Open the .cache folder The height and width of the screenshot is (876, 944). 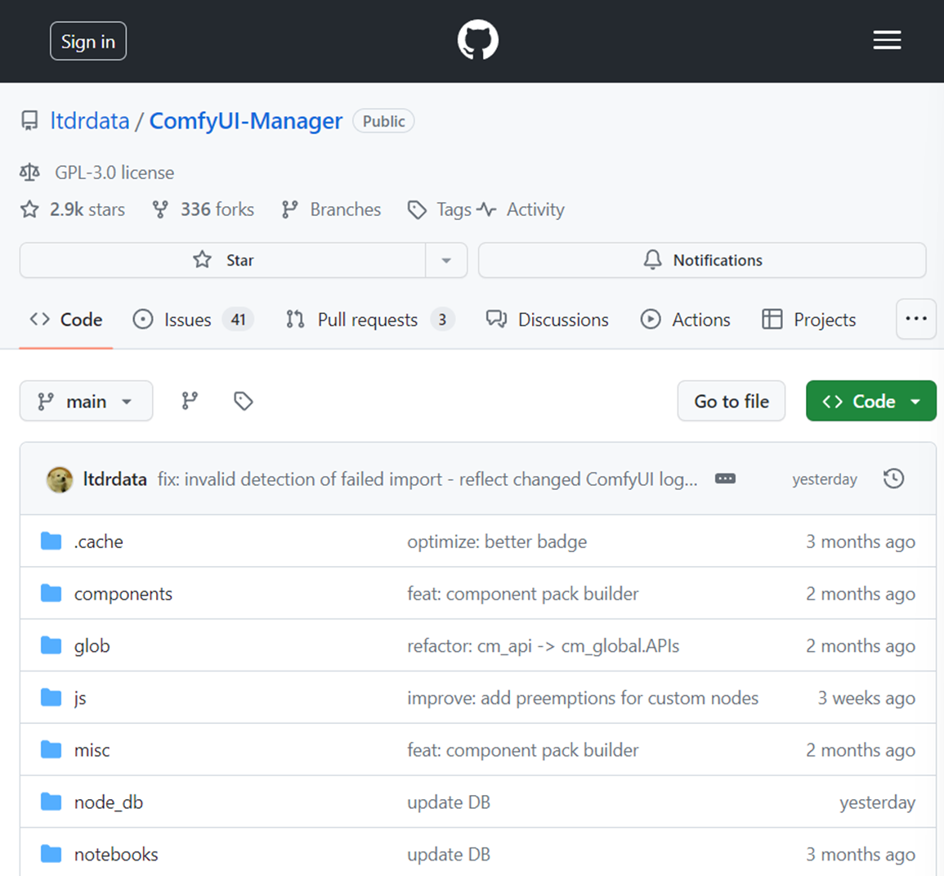click(x=98, y=541)
